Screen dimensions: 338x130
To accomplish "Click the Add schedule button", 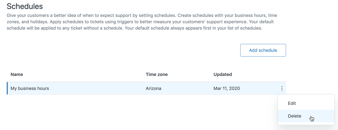I will pyautogui.click(x=263, y=50).
